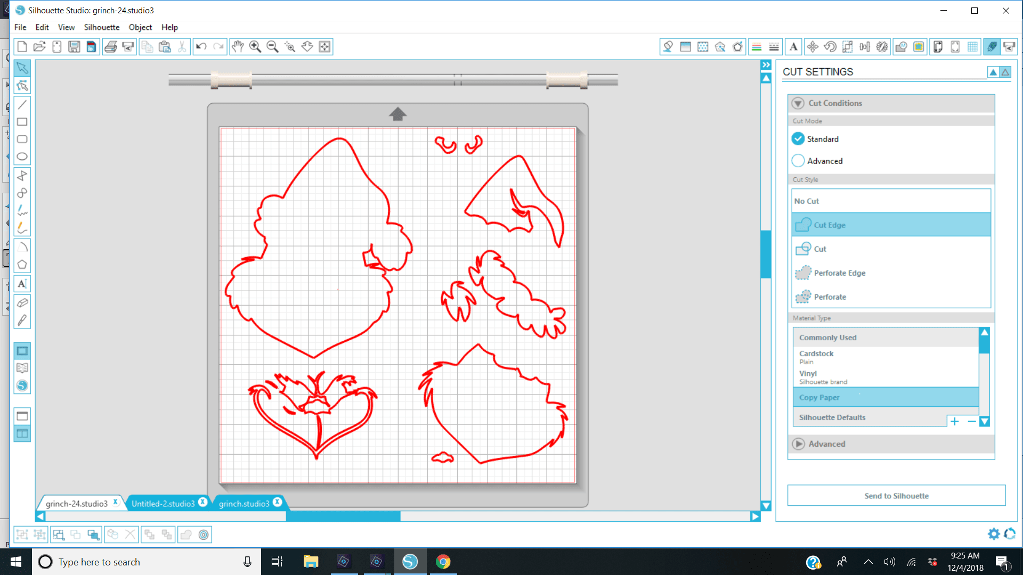Select the Select arrow tool
This screenshot has width=1023, height=575.
pyautogui.click(x=22, y=68)
